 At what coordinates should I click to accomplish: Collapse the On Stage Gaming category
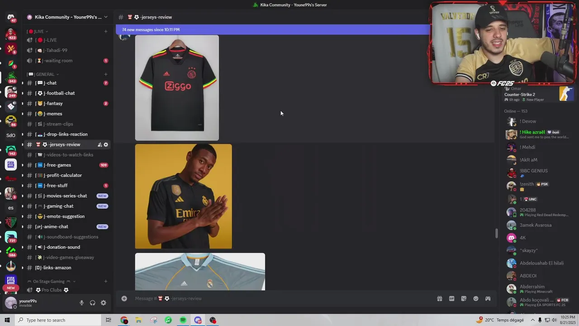pos(51,281)
